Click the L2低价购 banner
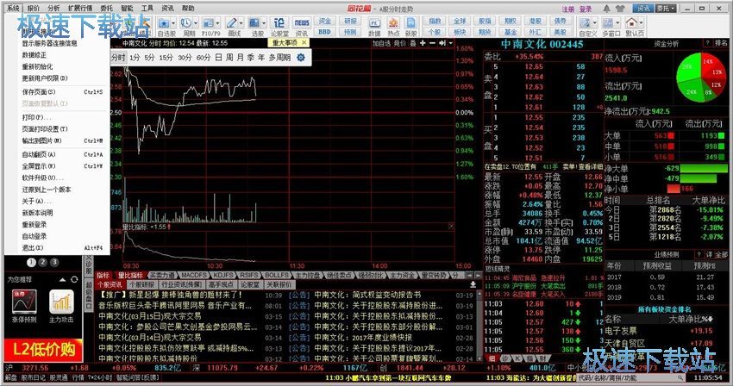The width and height of the screenshot is (733, 386). 43,349
